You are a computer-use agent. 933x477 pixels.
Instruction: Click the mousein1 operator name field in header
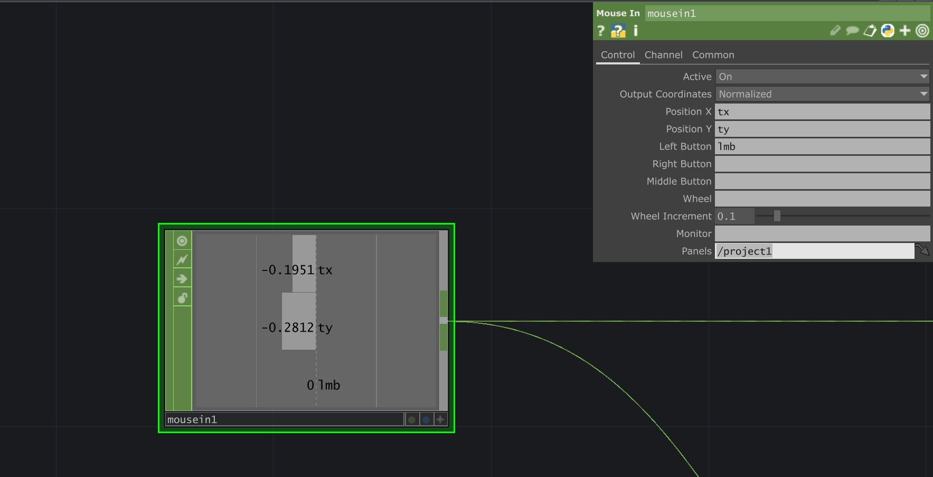[x=787, y=14]
